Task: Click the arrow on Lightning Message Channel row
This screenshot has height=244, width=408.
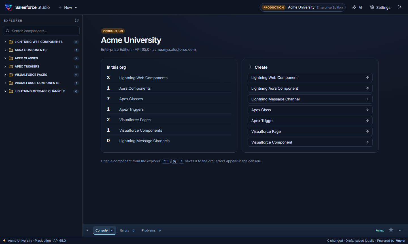Action: [x=367, y=99]
